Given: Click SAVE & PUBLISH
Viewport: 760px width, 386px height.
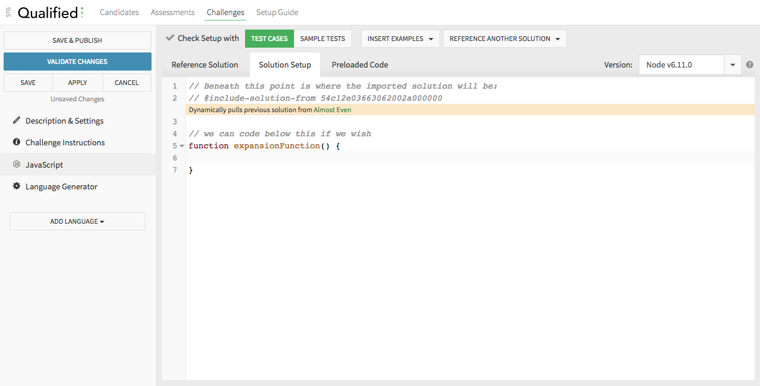Looking at the screenshot, I should click(77, 40).
